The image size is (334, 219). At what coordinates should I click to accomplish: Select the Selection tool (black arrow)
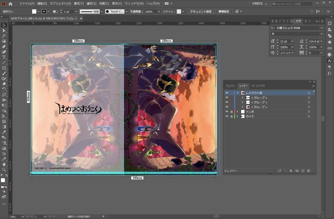[4, 25]
